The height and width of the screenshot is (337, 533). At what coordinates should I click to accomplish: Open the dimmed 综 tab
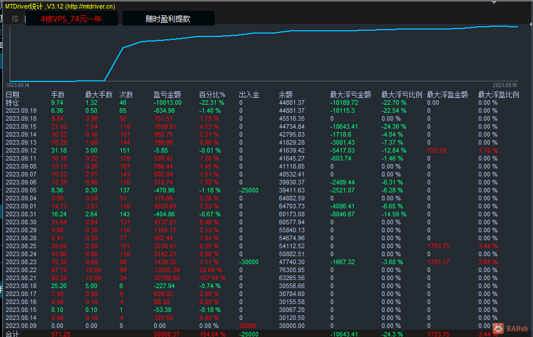[15, 19]
